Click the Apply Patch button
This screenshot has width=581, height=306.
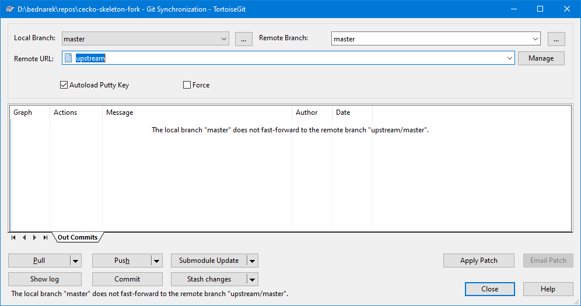point(479,261)
